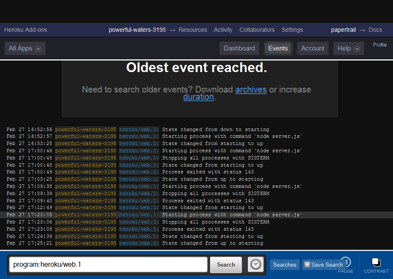Click the Search button

tap(226, 265)
